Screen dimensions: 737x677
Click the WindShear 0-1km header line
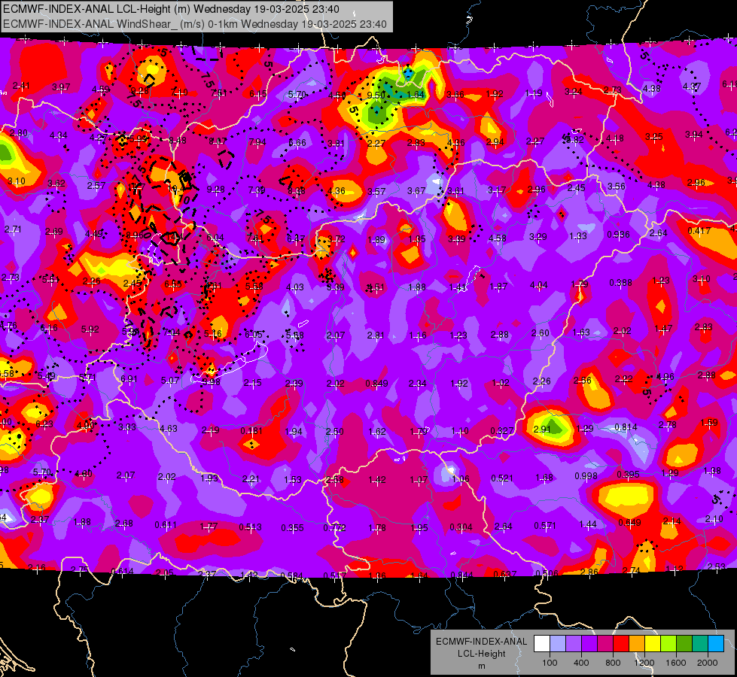[195, 24]
